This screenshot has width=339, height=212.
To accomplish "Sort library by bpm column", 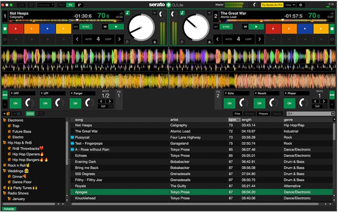I will (x=234, y=120).
